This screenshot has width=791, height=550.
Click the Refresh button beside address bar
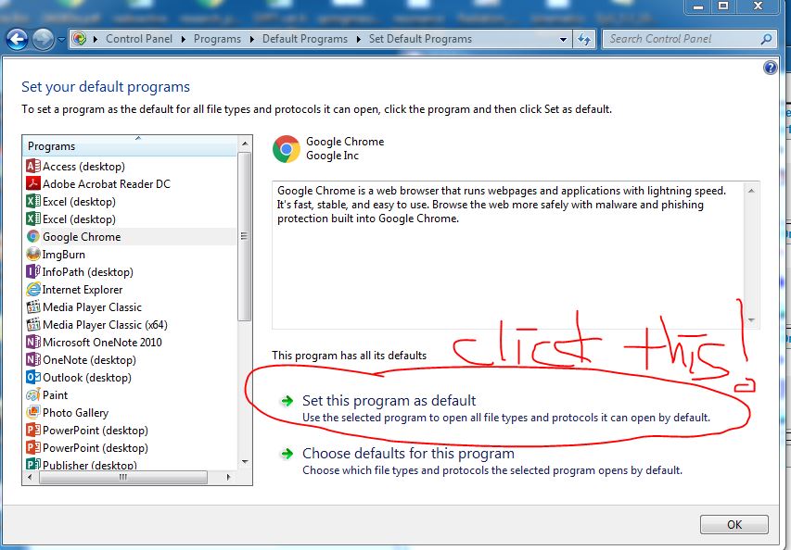pyautogui.click(x=584, y=39)
